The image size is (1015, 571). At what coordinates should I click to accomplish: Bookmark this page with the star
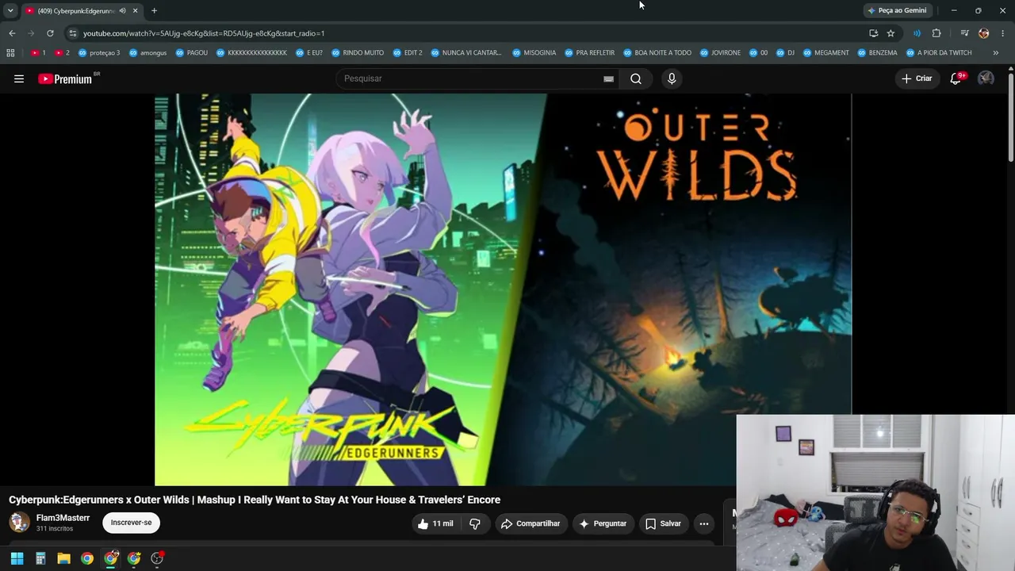[891, 33]
